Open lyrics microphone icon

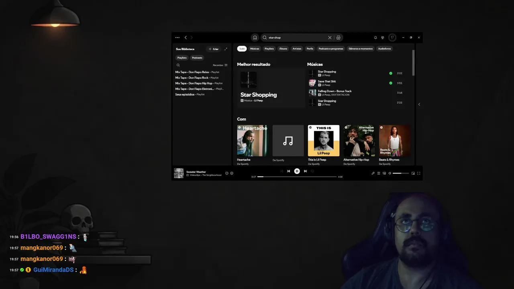tap(373, 173)
